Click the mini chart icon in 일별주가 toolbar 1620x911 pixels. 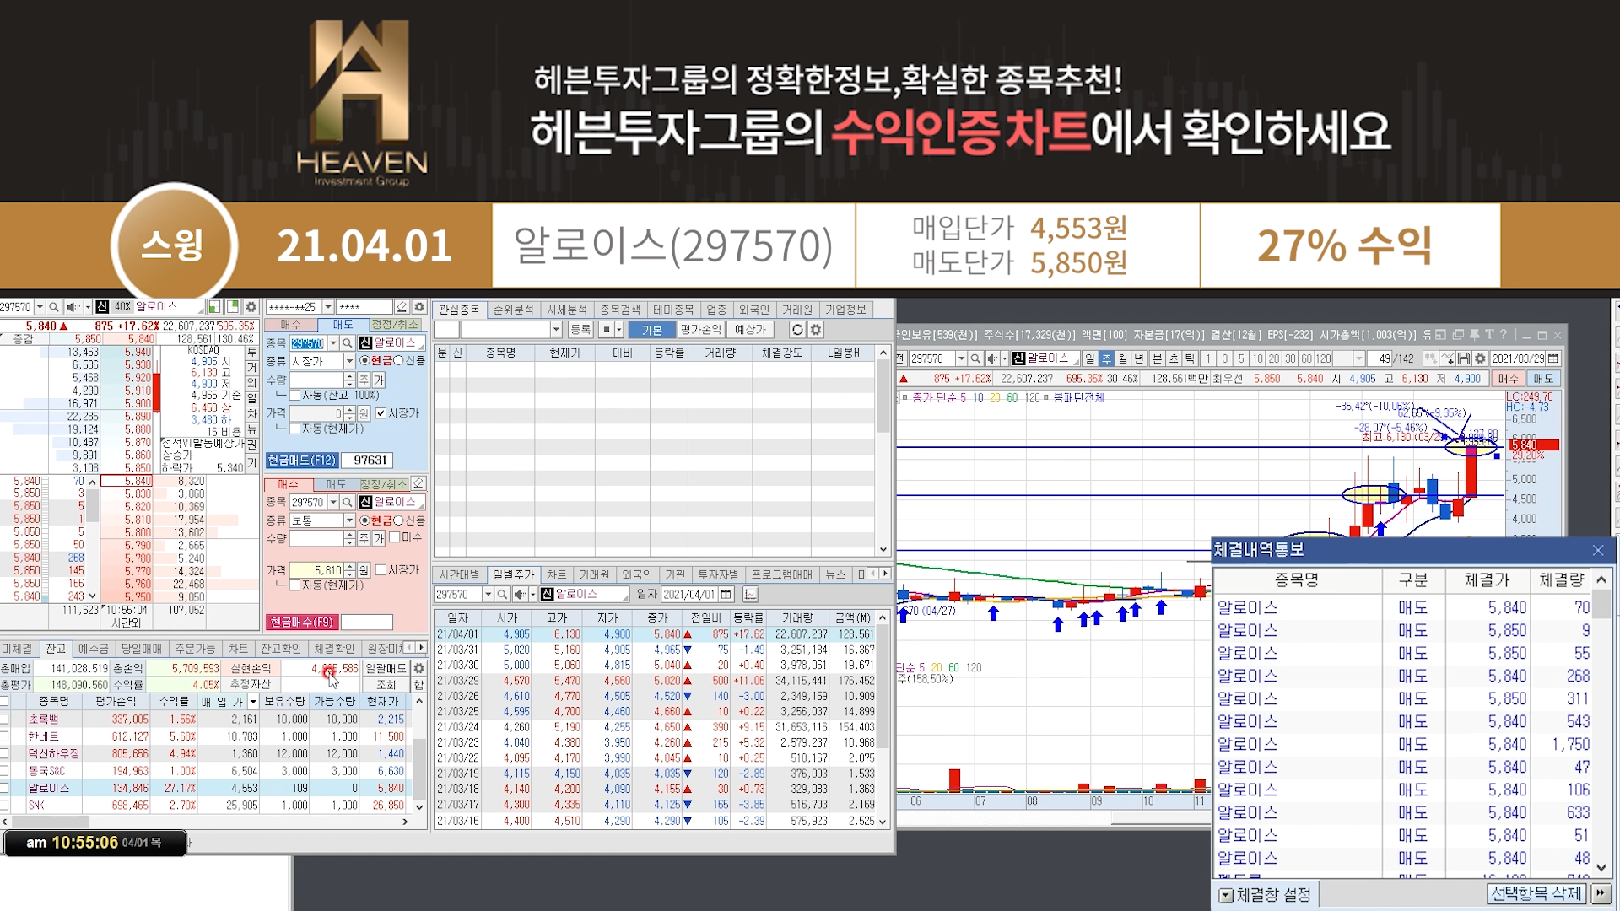[750, 595]
